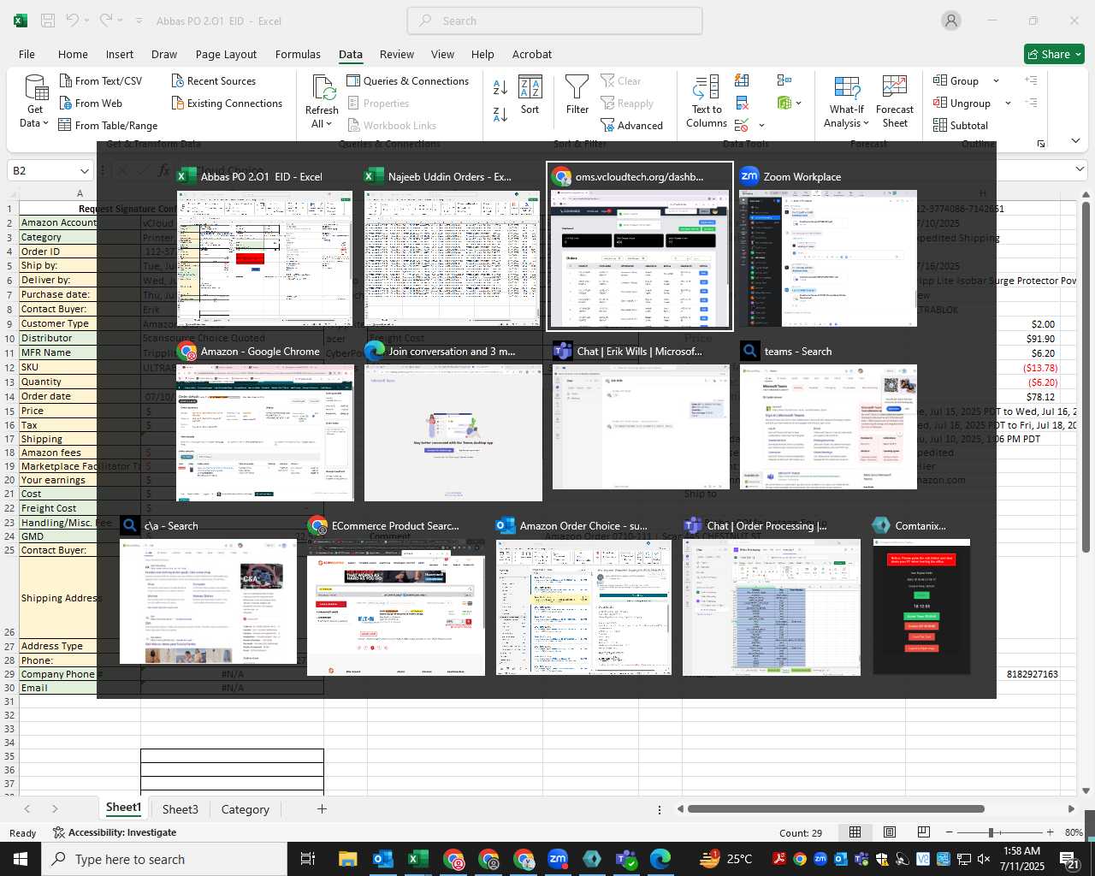
Task: Switch to Page Layout view
Action: pos(890,832)
